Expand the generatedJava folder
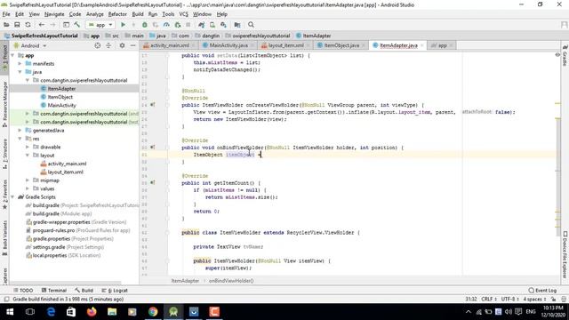The image size is (569, 320). [x=20, y=131]
